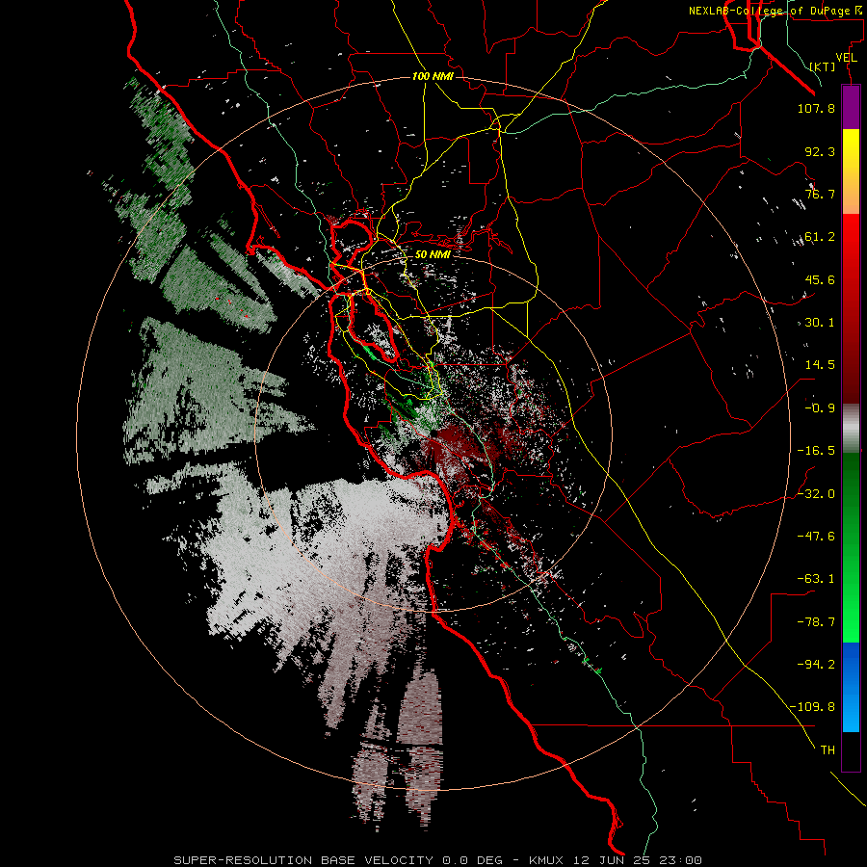Click the 45.6 velocity scale value

tap(820, 279)
